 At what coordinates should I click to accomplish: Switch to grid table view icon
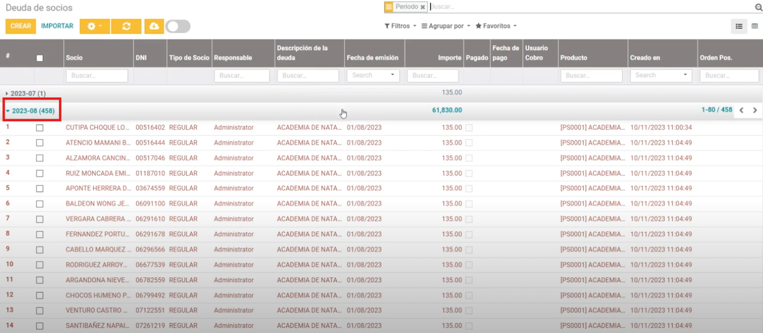click(755, 26)
